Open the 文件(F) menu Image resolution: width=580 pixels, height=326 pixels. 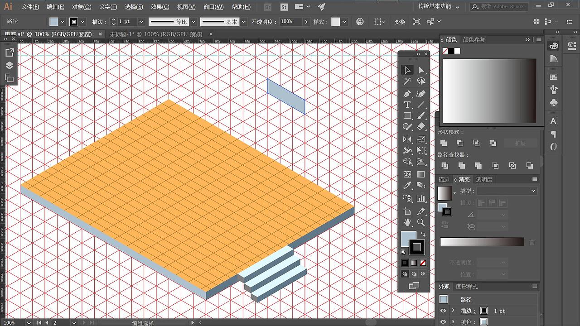pyautogui.click(x=30, y=7)
